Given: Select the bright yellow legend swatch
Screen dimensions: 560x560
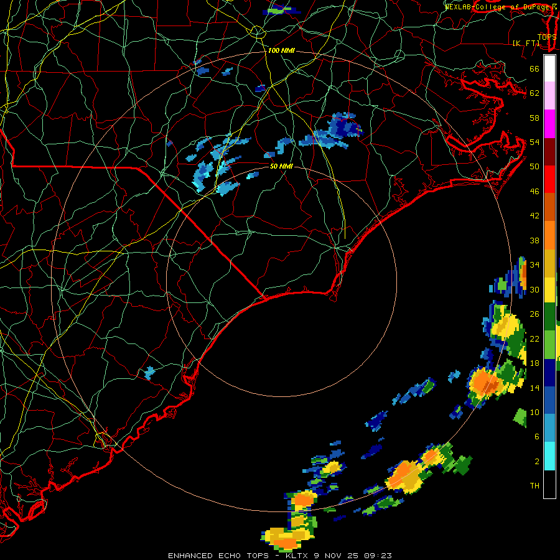Looking at the screenshot, I should (x=549, y=290).
